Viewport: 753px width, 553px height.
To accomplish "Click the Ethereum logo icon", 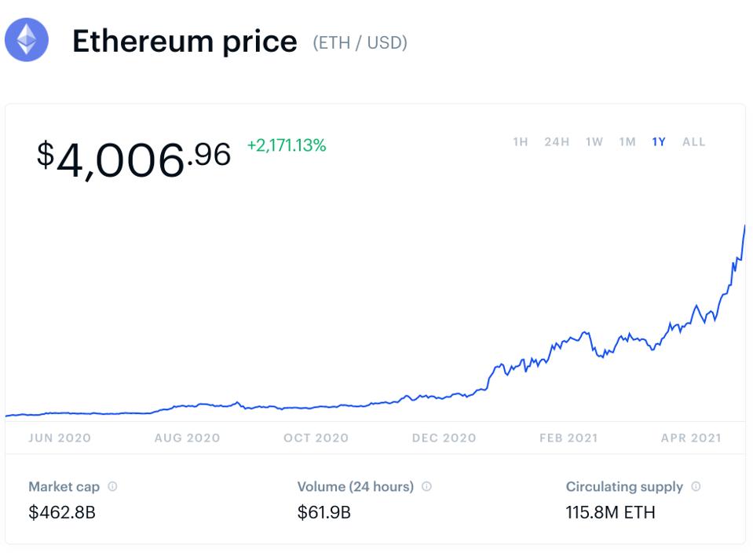I will point(27,40).
